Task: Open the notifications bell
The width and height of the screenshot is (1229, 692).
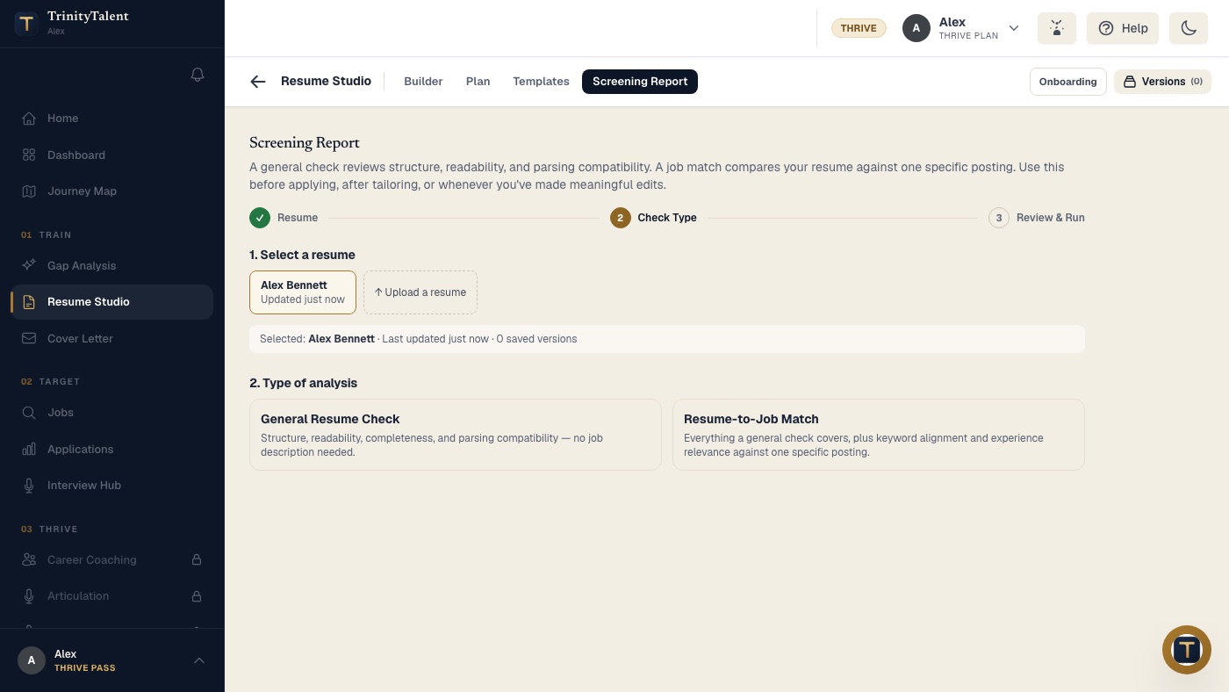Action: click(198, 75)
